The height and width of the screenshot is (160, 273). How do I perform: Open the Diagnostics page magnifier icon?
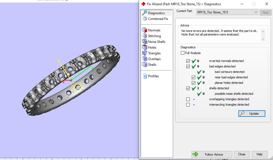145,13
